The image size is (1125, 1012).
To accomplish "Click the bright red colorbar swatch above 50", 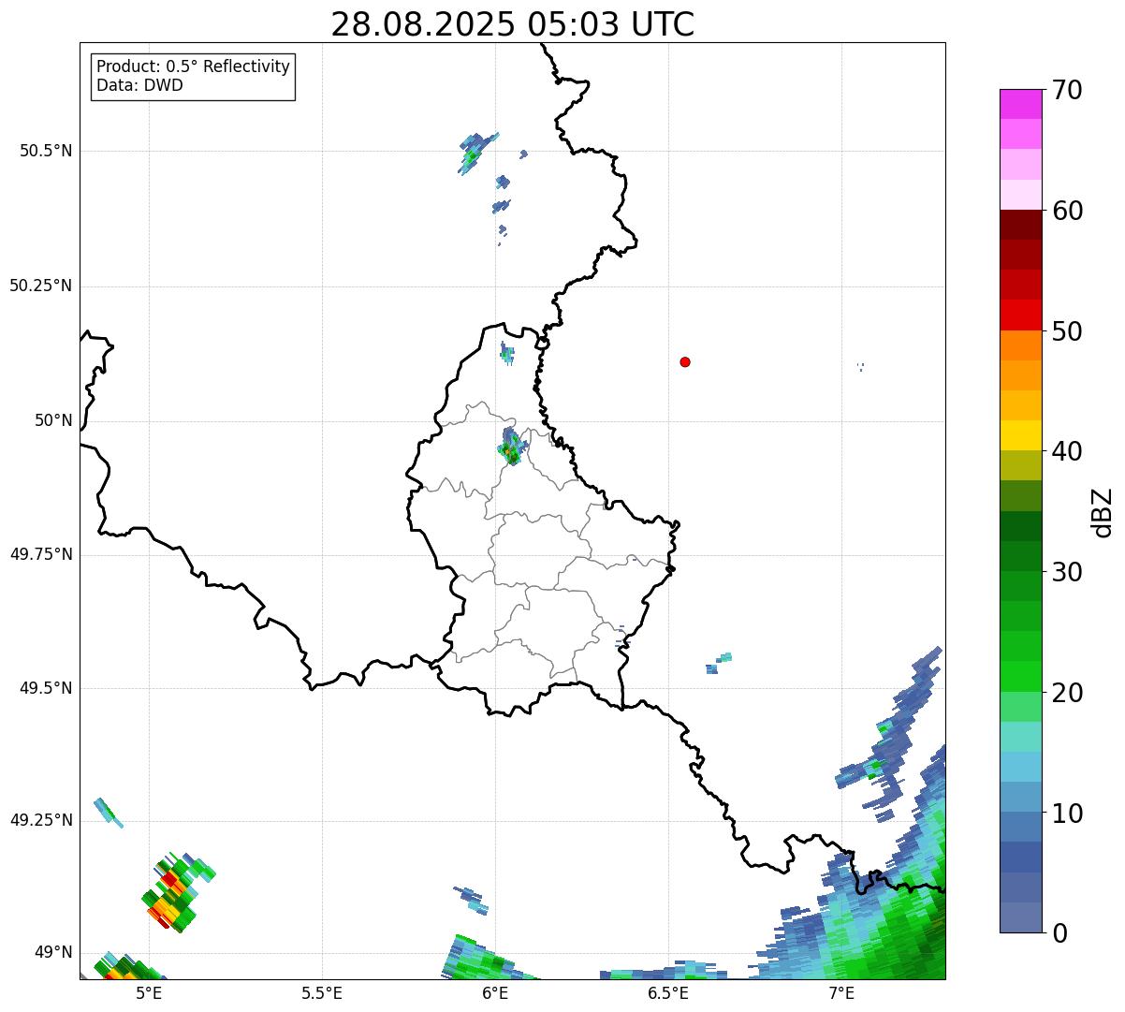I will (1020, 315).
